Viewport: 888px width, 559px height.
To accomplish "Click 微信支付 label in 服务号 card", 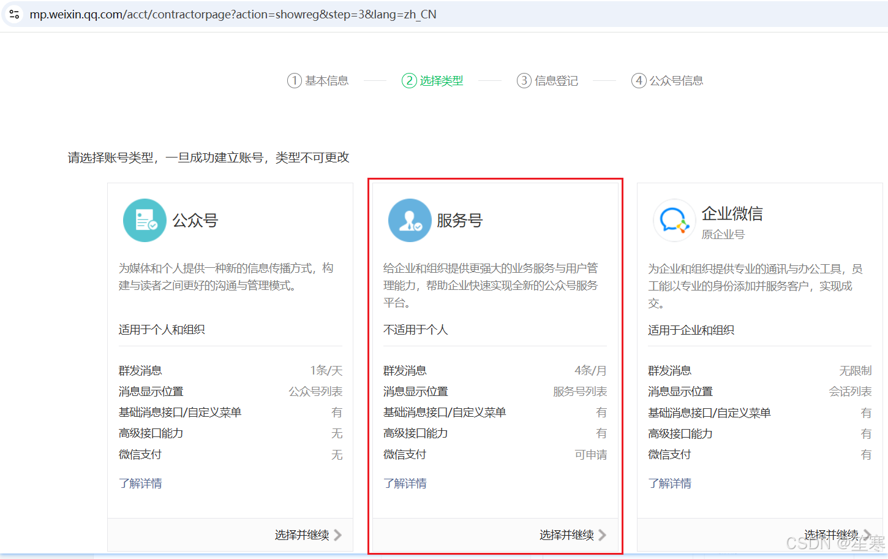I will pyautogui.click(x=404, y=455).
